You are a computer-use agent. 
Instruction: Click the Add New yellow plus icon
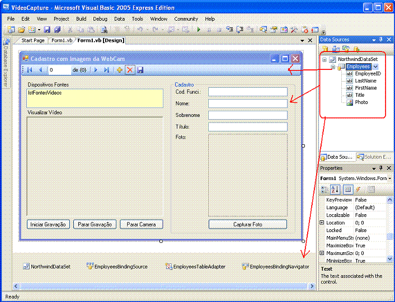click(119, 70)
